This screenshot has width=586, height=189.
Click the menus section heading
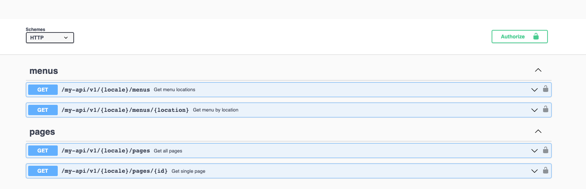pyautogui.click(x=44, y=71)
